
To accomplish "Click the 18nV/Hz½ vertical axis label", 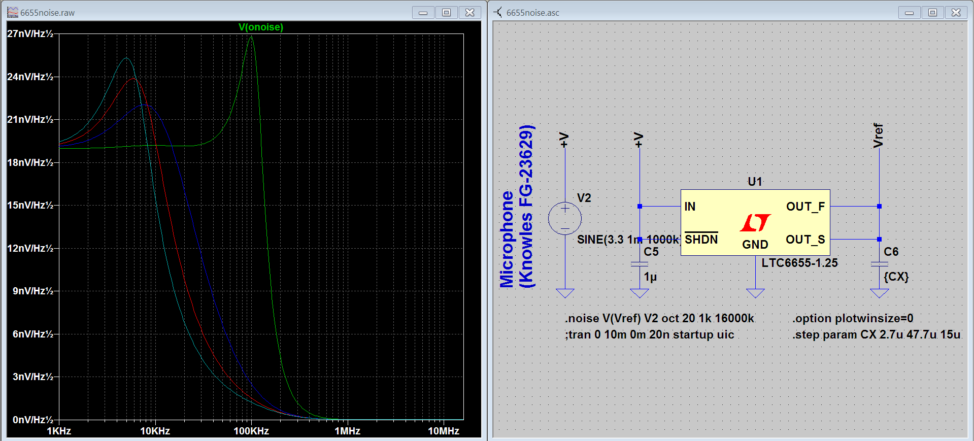I will tap(30, 162).
